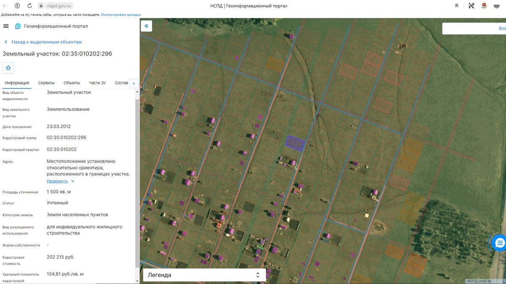Click cadastral value 202 215 руб.
This screenshot has height=284, width=506.
pyautogui.click(x=61, y=257)
